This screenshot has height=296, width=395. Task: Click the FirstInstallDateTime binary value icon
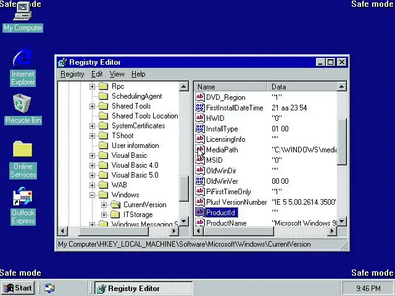[200, 108]
